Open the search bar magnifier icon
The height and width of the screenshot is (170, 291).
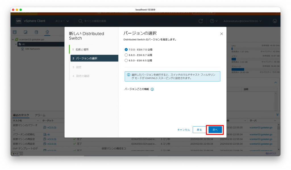pos(80,21)
